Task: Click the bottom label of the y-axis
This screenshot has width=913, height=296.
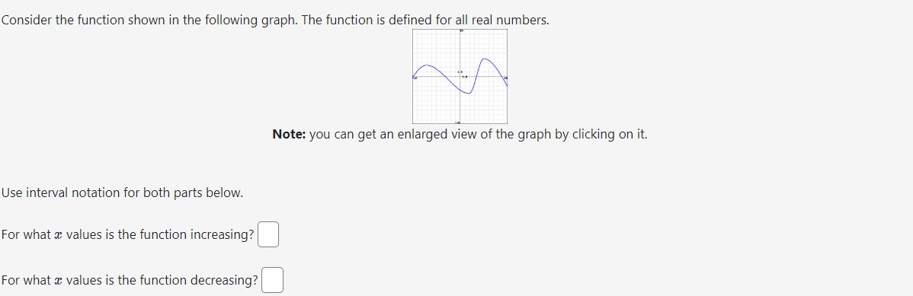Action: 458,123
